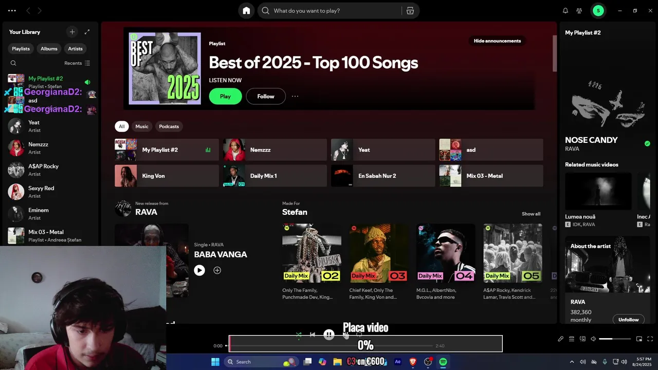
Task: Open the Miniplayer icon
Action: (639, 339)
